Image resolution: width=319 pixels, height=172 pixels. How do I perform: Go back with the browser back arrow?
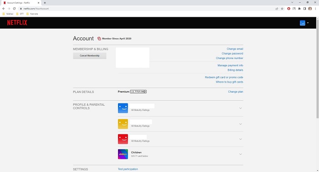(4, 9)
